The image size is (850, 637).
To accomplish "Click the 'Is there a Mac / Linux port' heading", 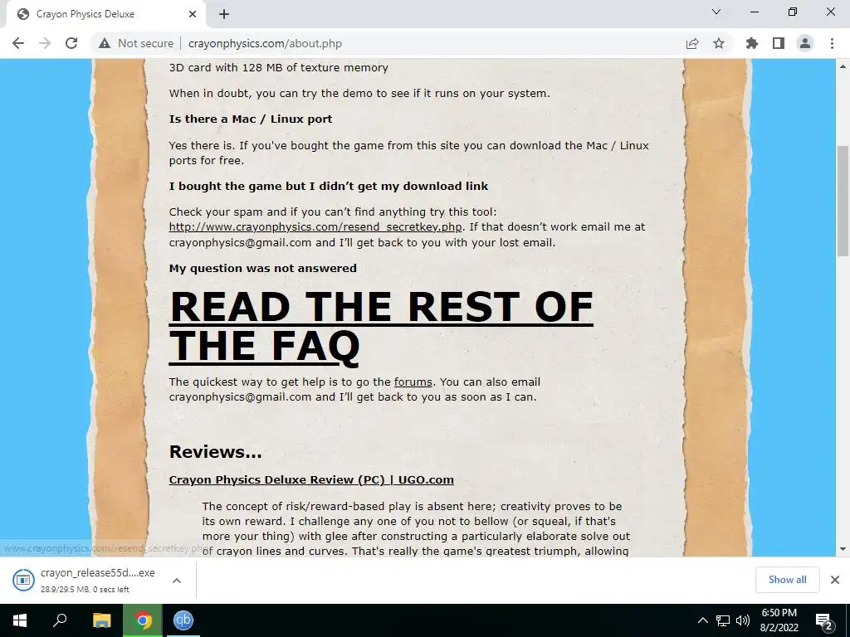I will pos(251,119).
